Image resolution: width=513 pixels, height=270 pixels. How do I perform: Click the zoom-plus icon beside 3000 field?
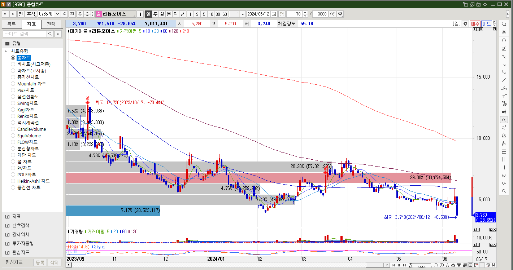(x=332, y=14)
